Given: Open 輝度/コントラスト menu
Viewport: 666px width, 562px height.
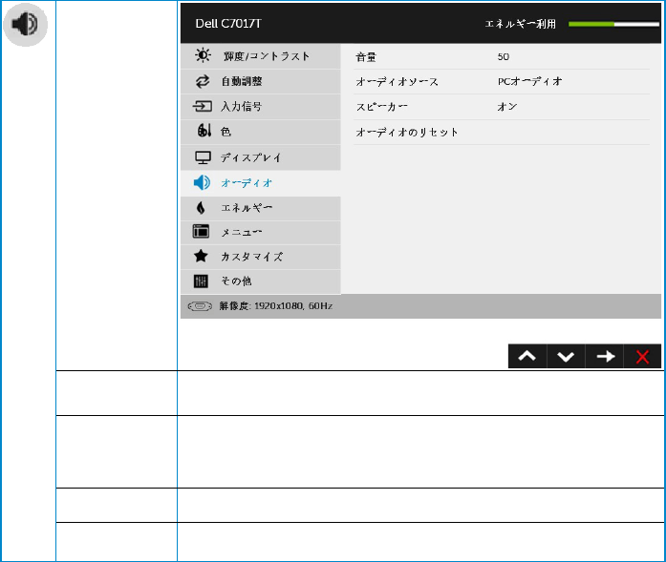Looking at the screenshot, I should click(260, 56).
